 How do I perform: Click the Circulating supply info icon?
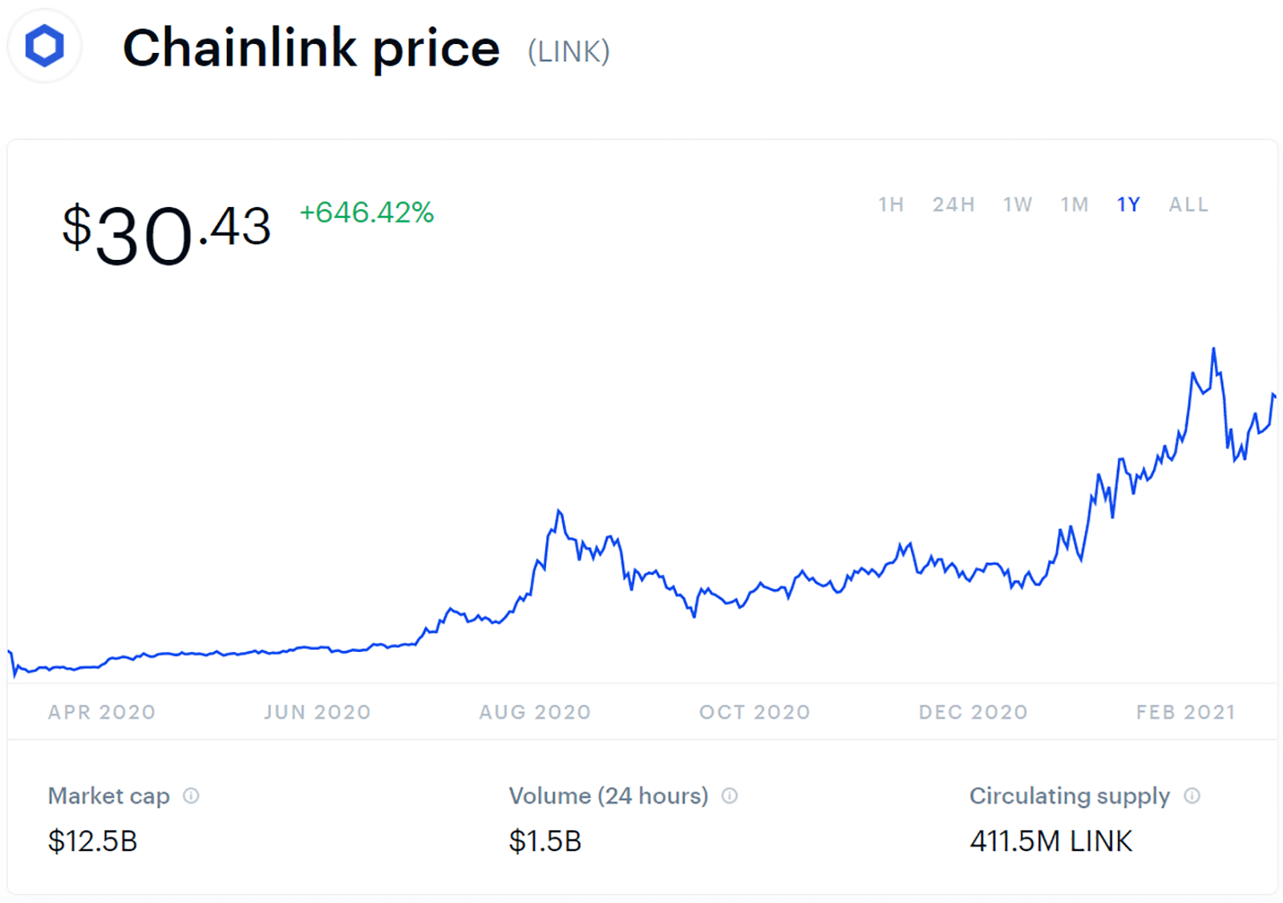click(x=1192, y=796)
